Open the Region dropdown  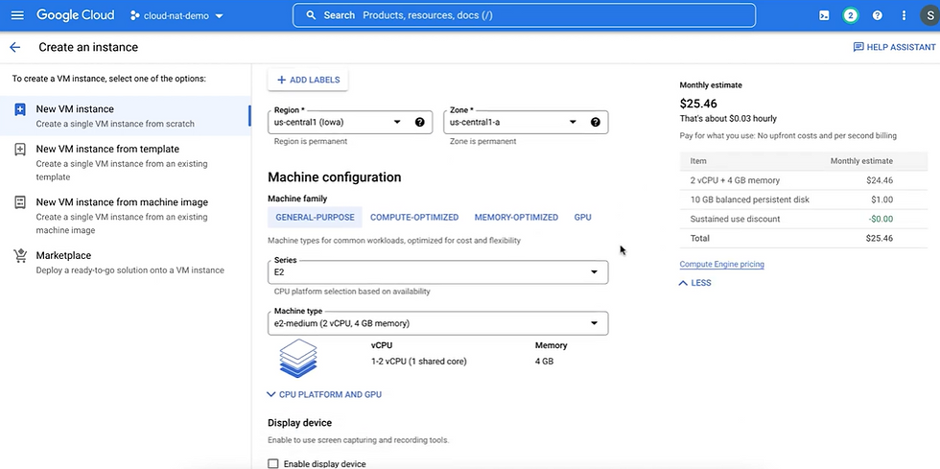[x=351, y=123]
